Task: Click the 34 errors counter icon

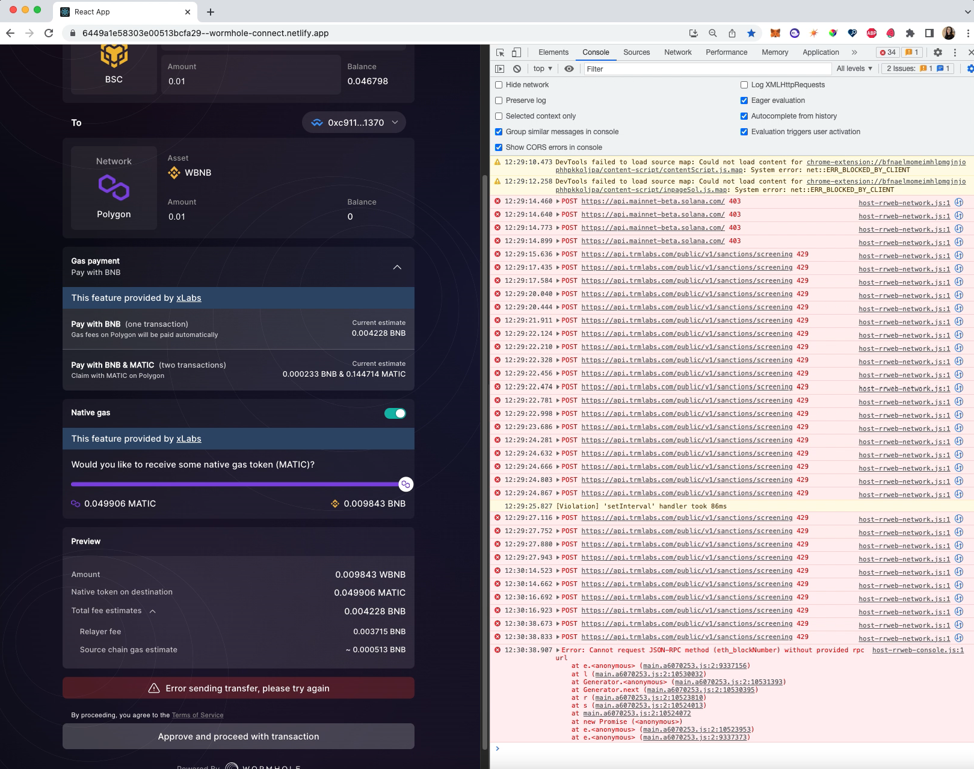Action: coord(887,52)
